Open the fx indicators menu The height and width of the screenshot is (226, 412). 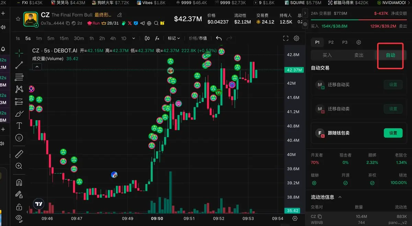click(x=157, y=39)
